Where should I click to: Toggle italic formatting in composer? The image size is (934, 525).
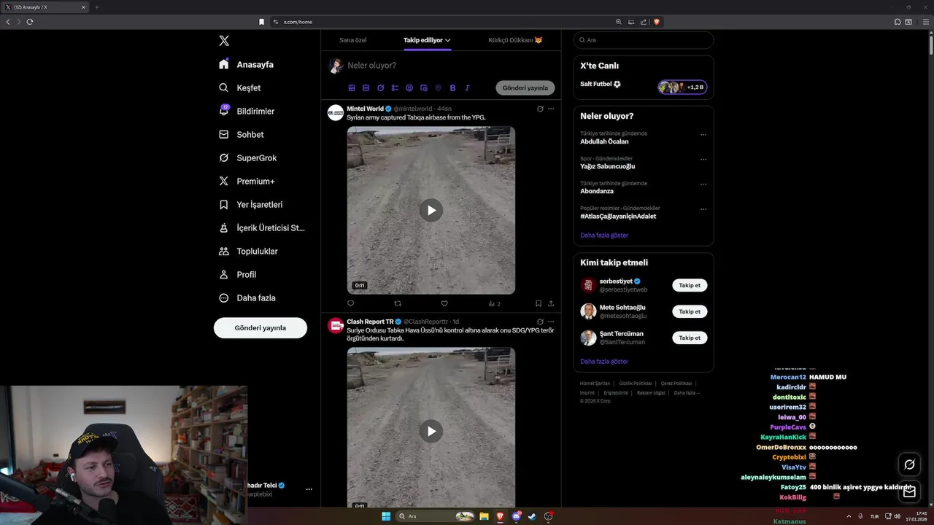467,87
